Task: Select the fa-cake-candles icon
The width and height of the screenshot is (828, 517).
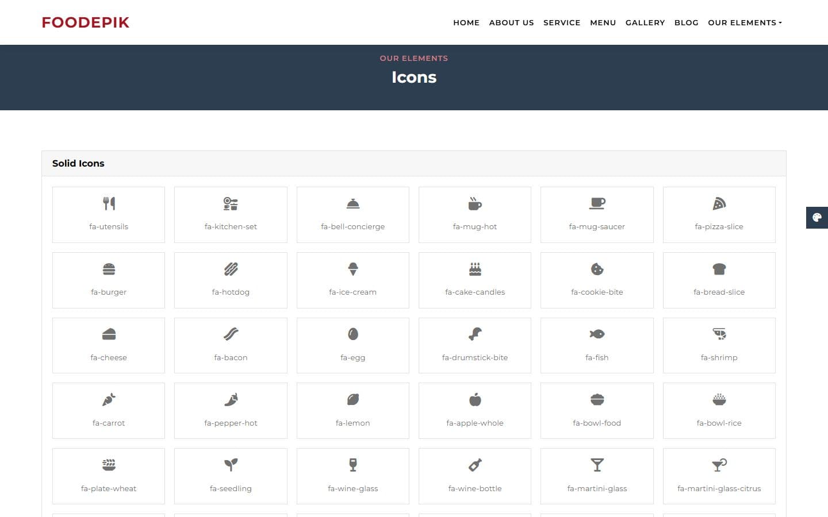Action: click(x=475, y=269)
